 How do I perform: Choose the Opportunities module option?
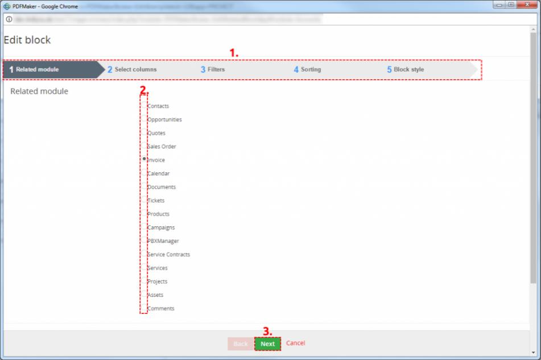pos(144,120)
